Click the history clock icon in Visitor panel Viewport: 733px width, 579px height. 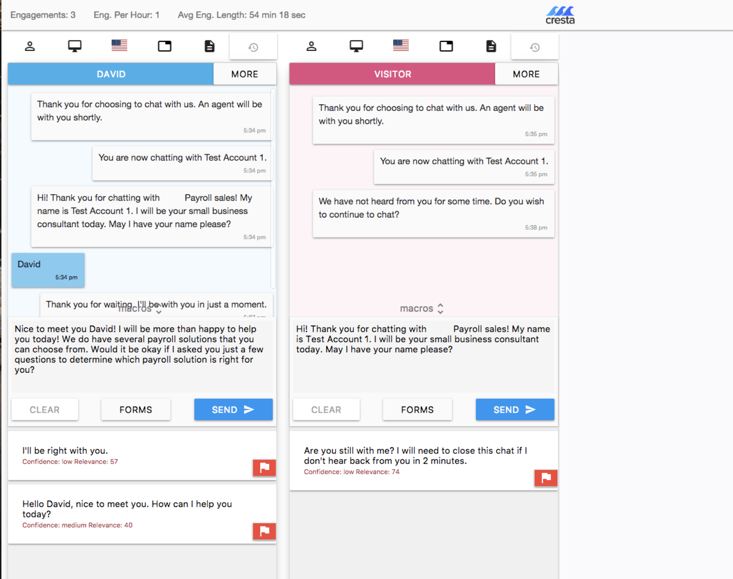coord(535,47)
